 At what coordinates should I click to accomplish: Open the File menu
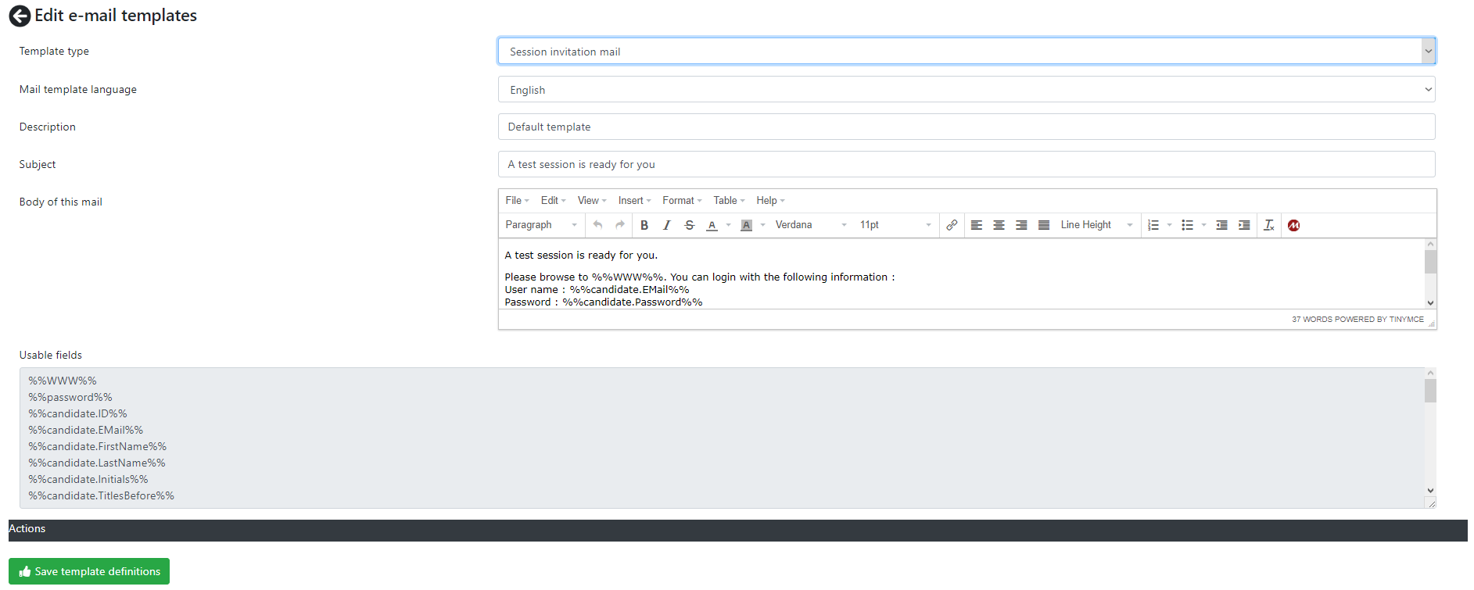pyautogui.click(x=517, y=201)
